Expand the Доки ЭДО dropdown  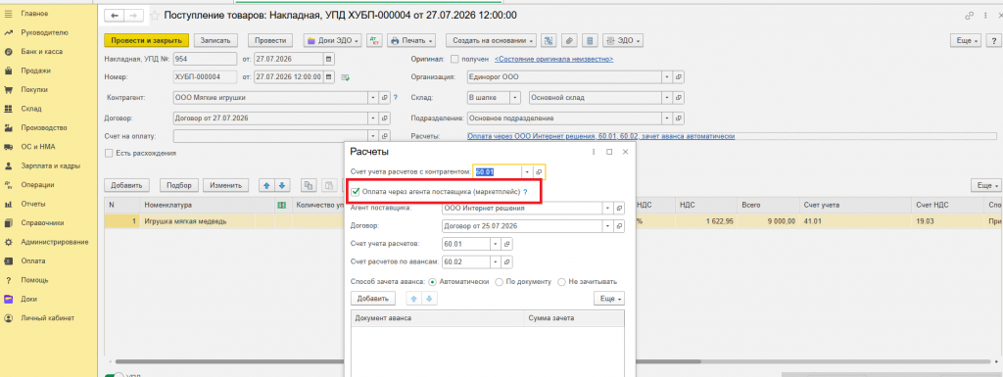pyautogui.click(x=333, y=40)
